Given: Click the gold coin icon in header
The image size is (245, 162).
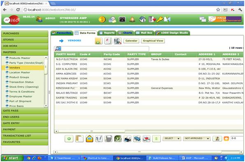Looking at the screenshot, I should pos(102,20).
